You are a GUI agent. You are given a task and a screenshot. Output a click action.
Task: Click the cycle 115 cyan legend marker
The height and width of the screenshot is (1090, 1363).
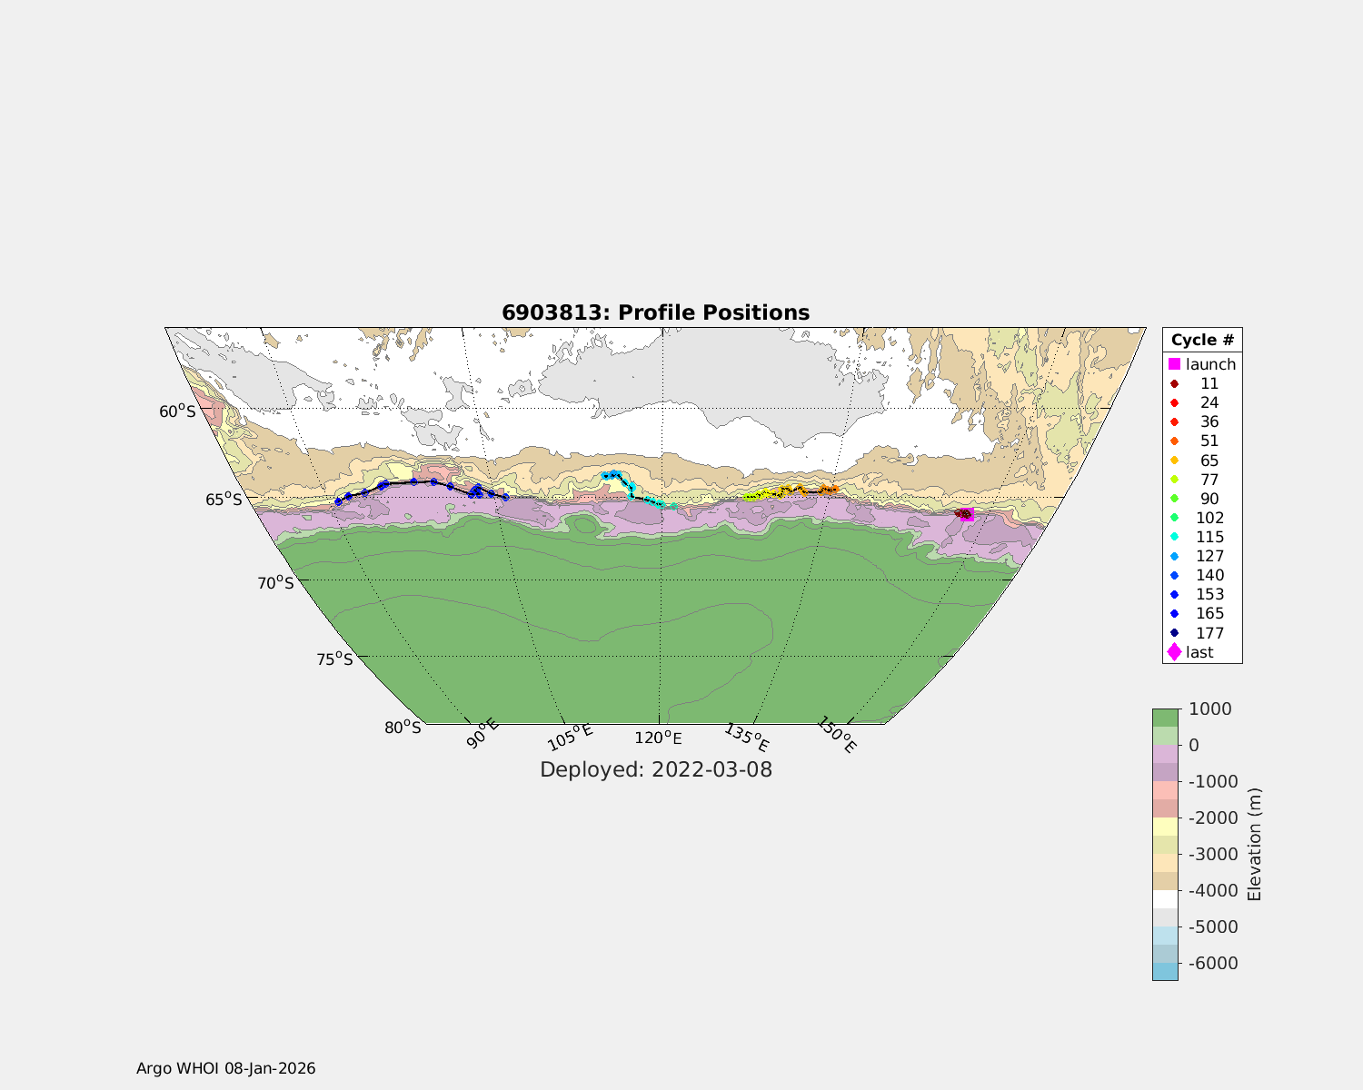pyautogui.click(x=1174, y=537)
